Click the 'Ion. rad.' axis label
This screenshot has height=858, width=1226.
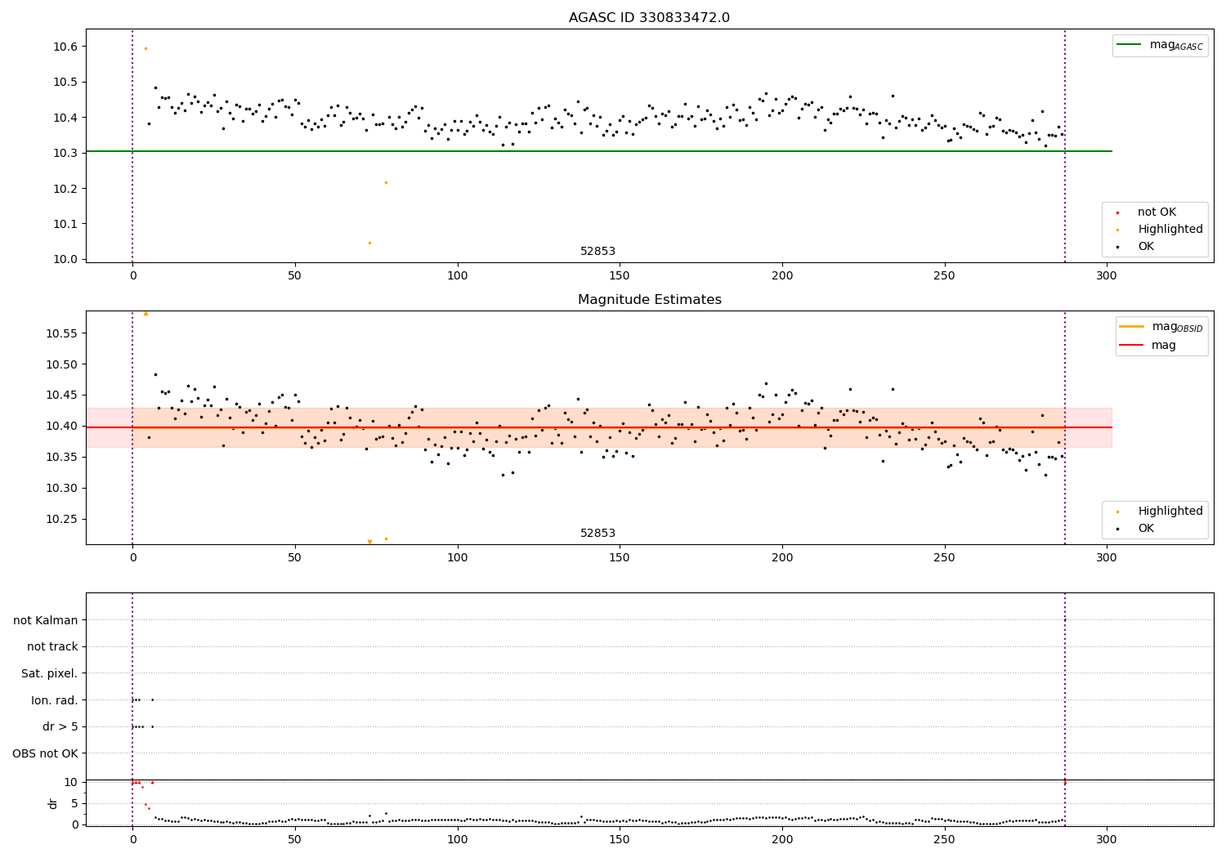point(55,700)
